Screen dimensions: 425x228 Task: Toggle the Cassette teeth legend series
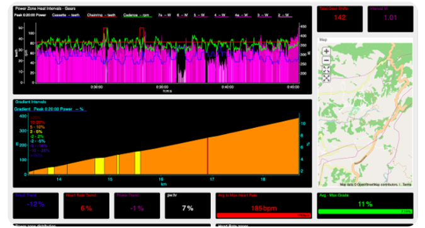click(66, 15)
